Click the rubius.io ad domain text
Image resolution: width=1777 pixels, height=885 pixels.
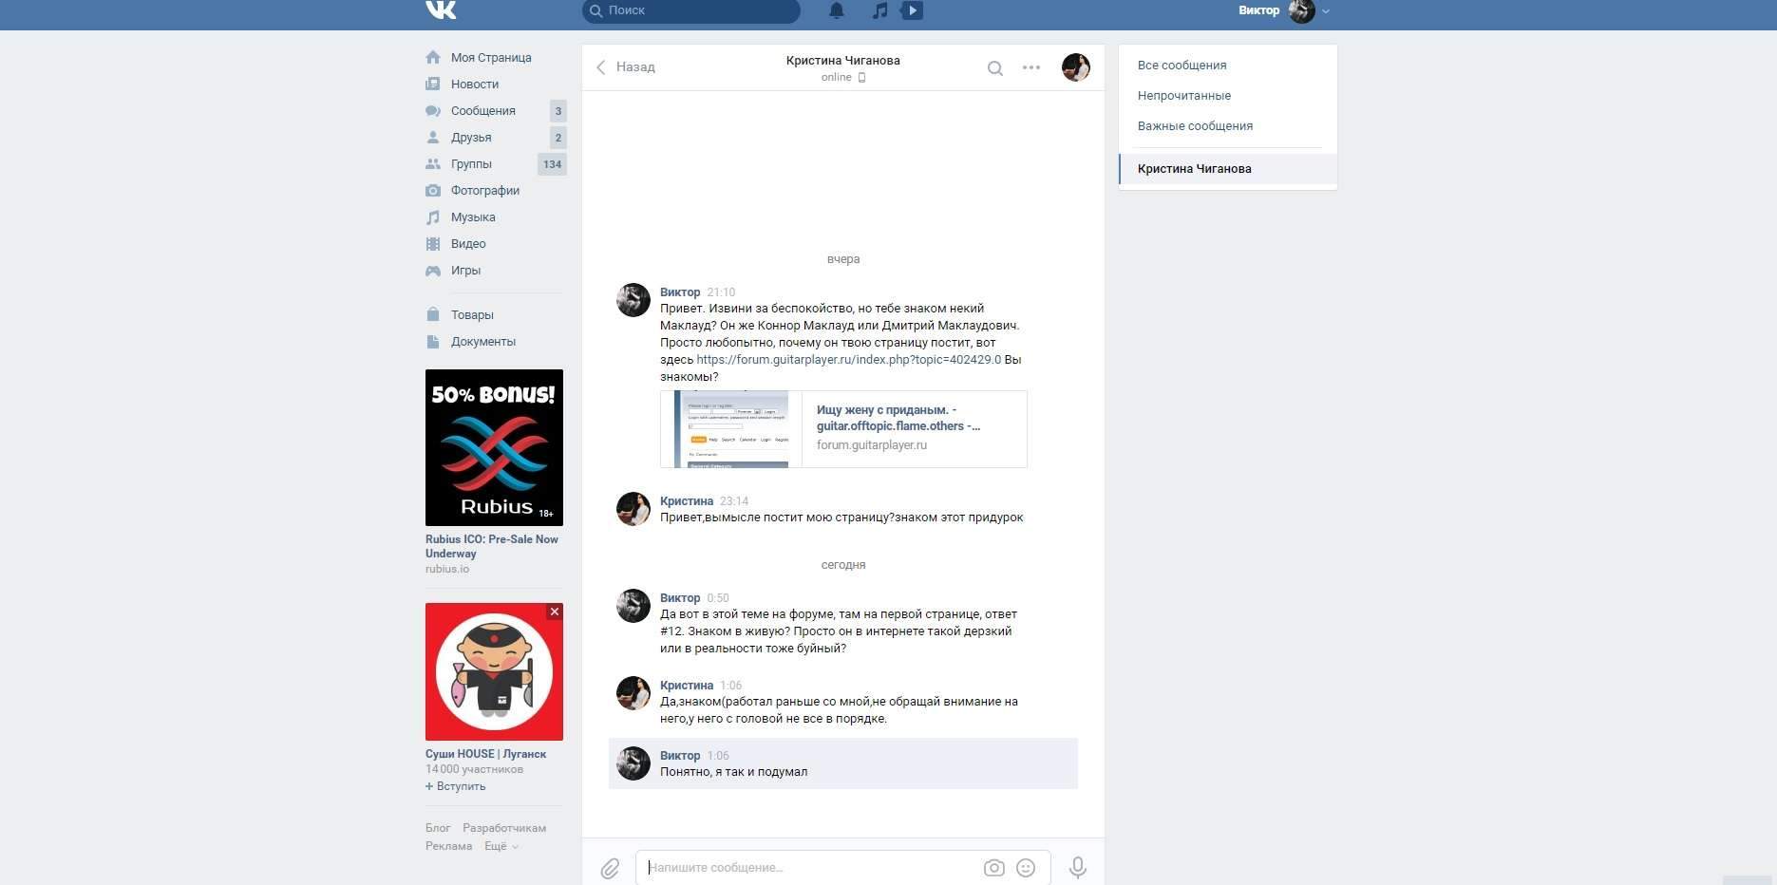pyautogui.click(x=447, y=570)
